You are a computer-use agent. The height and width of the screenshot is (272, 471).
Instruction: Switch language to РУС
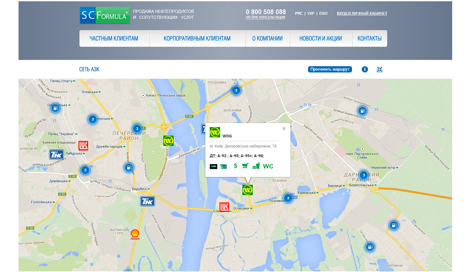click(299, 13)
